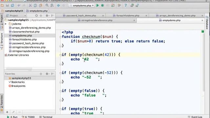Click the Replace icon next to Find

52,6
